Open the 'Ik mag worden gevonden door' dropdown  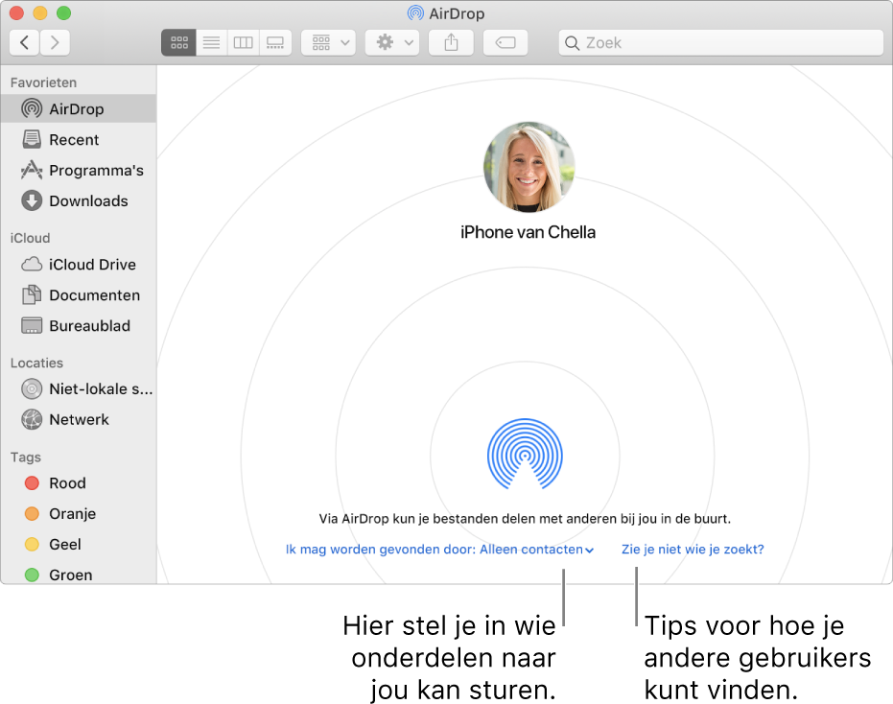click(x=439, y=550)
